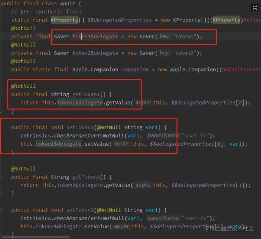Screen dimensions: 261x239
Task: Click "<set-?>" string inside setToken2
Action: click(x=195, y=218)
